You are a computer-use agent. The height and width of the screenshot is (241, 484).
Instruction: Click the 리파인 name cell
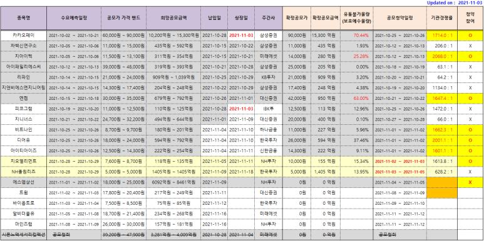point(23,77)
